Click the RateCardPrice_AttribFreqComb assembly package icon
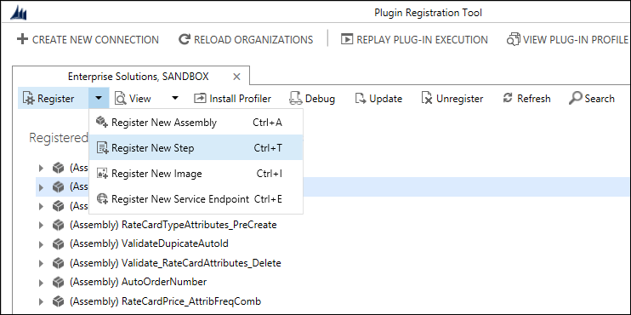Viewport: 631px width, 315px height. pos(59,301)
